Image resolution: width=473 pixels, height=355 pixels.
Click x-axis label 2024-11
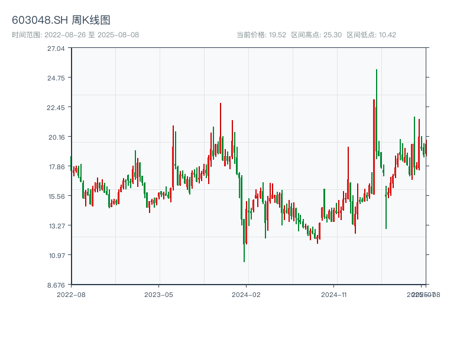point(333,295)
